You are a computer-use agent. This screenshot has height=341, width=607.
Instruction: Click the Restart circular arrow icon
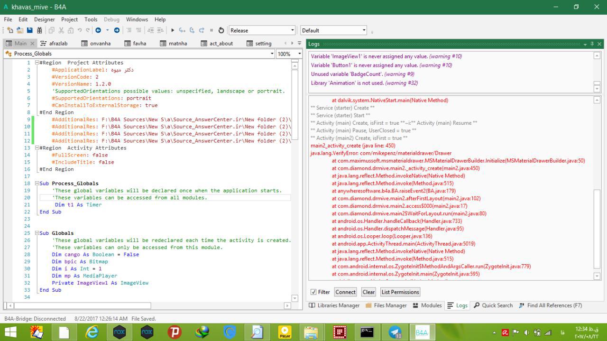221,30
